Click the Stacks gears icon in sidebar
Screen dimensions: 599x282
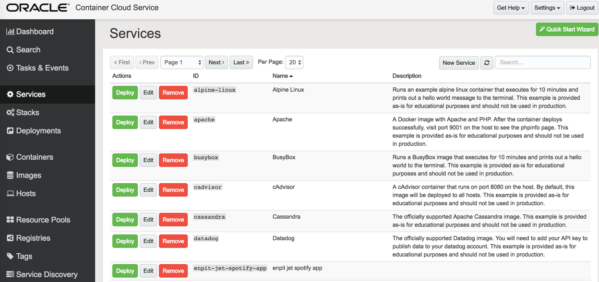[10, 113]
